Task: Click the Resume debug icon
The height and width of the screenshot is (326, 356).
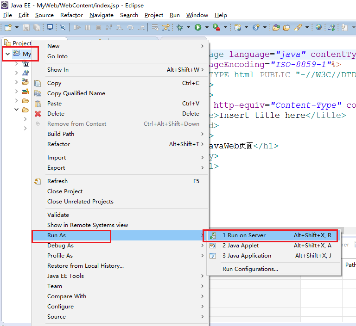Action: 77,27
